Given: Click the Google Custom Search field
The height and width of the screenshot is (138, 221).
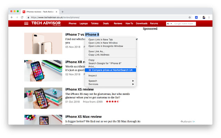Looking at the screenshot, I should point(184,24).
